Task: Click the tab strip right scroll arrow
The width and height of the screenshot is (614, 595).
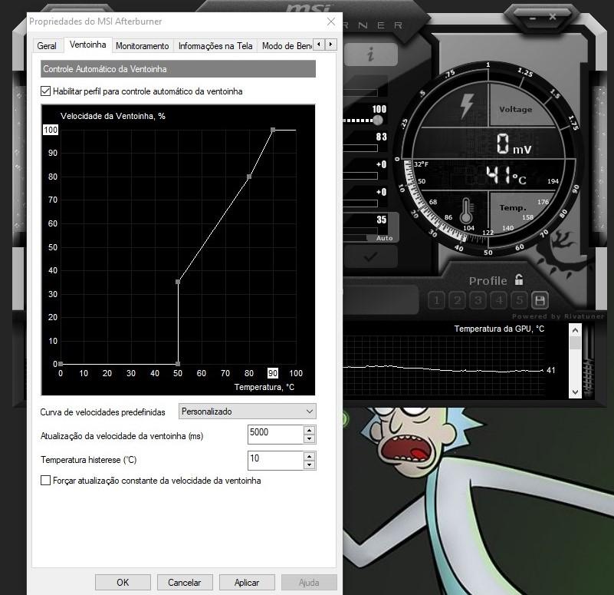Action: coord(331,45)
